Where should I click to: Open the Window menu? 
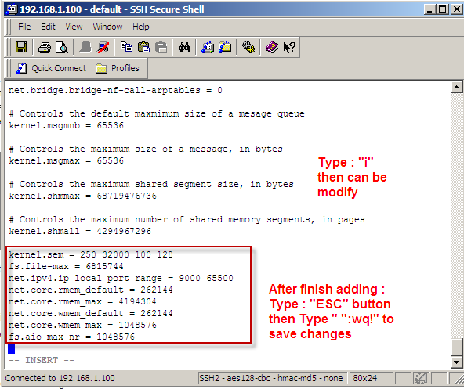click(107, 27)
